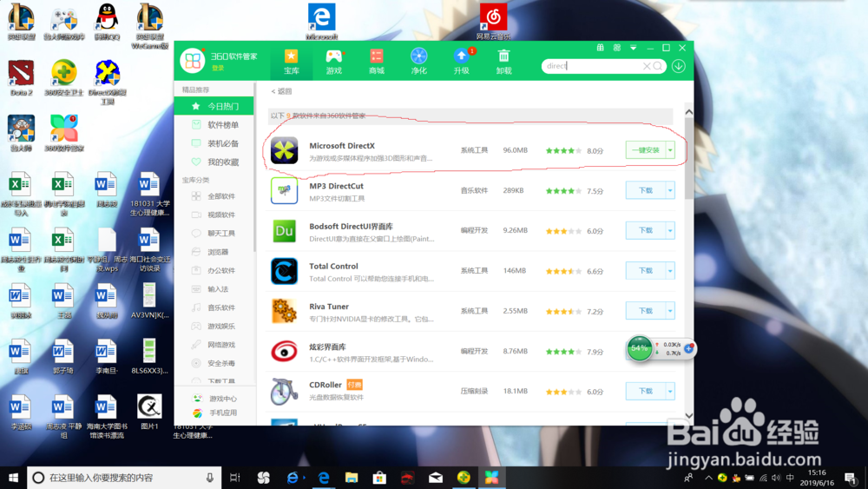Image resolution: width=868 pixels, height=489 pixels.
Task: Open the 升级 tab
Action: 462,62
